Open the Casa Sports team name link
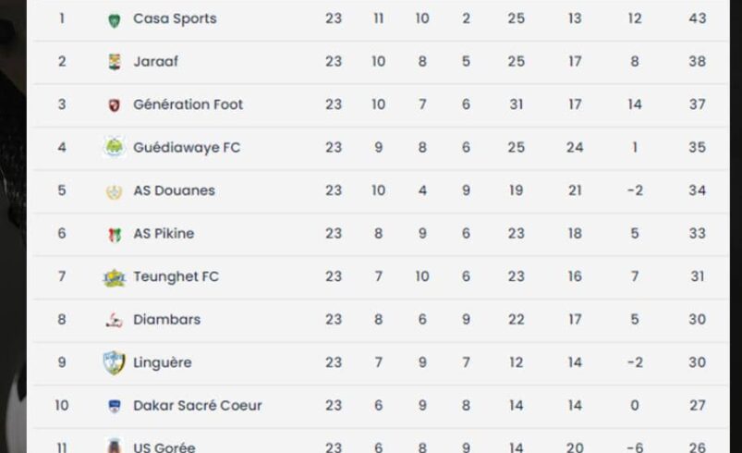The width and height of the screenshot is (742, 453). tap(175, 18)
